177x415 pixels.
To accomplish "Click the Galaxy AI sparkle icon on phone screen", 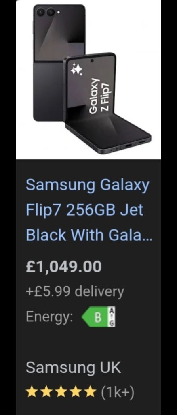I will (76, 70).
